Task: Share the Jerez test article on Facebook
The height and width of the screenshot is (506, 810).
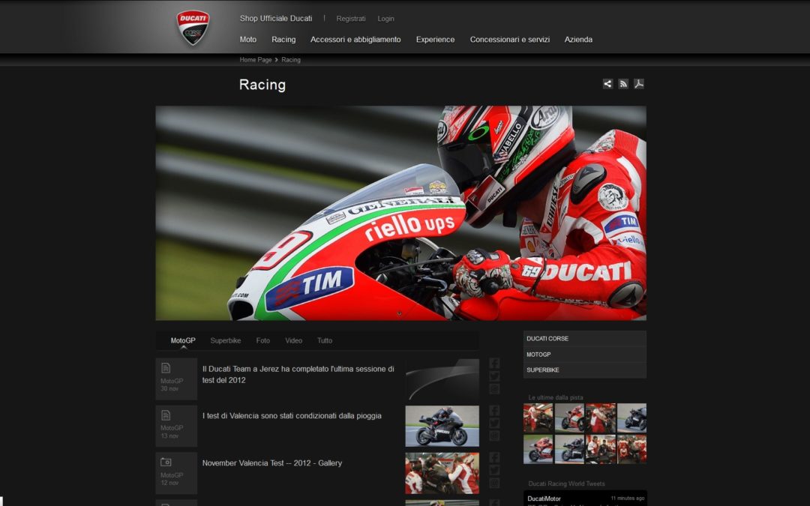Action: (x=494, y=363)
